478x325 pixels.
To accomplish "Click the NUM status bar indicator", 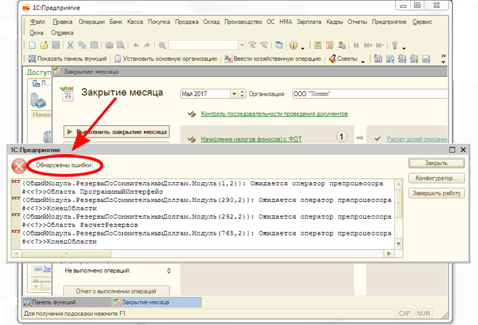I will tap(423, 314).
